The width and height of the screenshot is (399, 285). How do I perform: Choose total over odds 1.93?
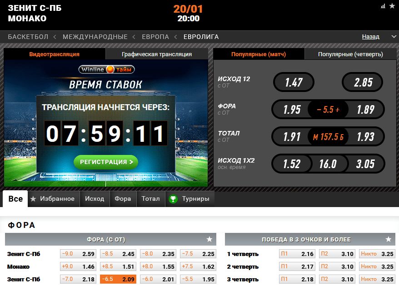coord(365,136)
